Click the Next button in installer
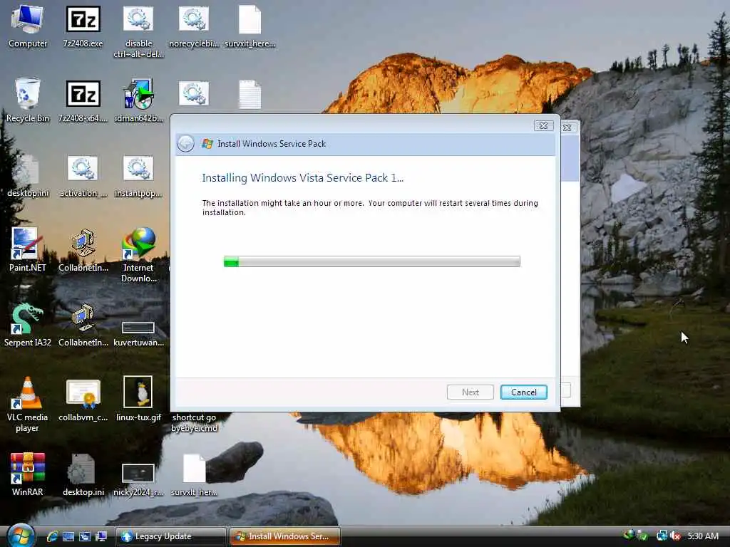730x547 pixels. tap(471, 392)
